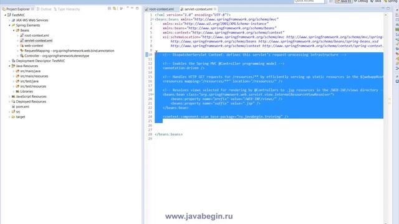Switch to the Project Explorer tab
The image size is (399, 224).
click(18, 9)
